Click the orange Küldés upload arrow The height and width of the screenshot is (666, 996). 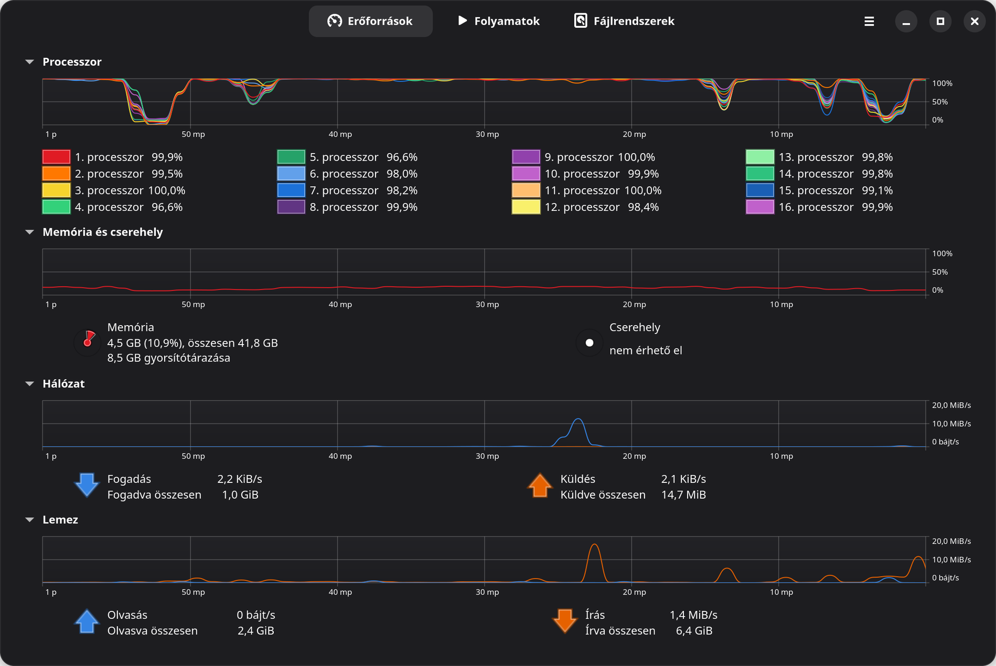tap(540, 485)
